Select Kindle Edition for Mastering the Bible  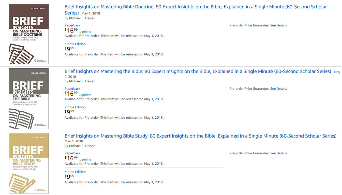(75, 107)
